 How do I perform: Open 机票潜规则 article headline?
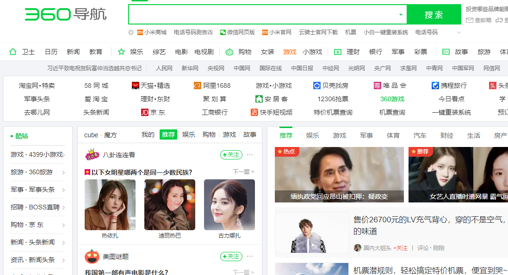(x=431, y=270)
